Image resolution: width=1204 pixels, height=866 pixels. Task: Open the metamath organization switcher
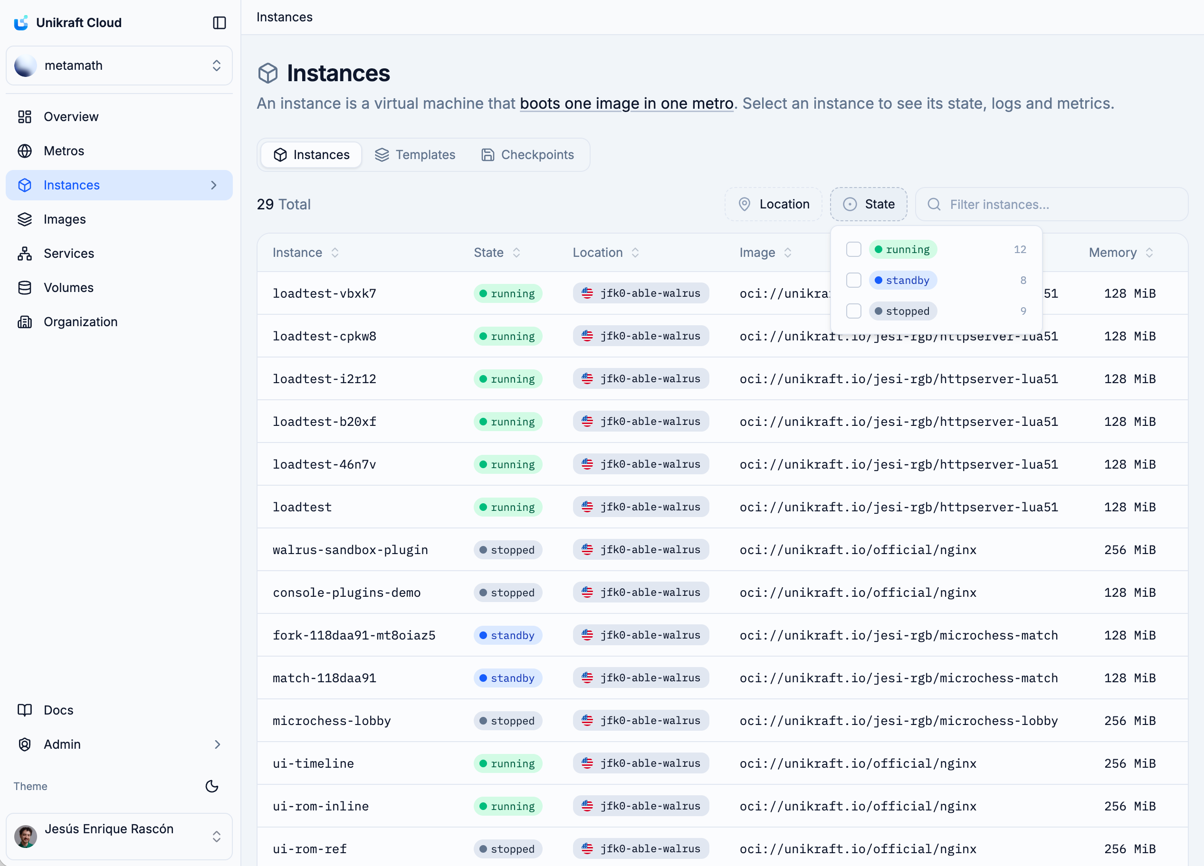tap(119, 65)
